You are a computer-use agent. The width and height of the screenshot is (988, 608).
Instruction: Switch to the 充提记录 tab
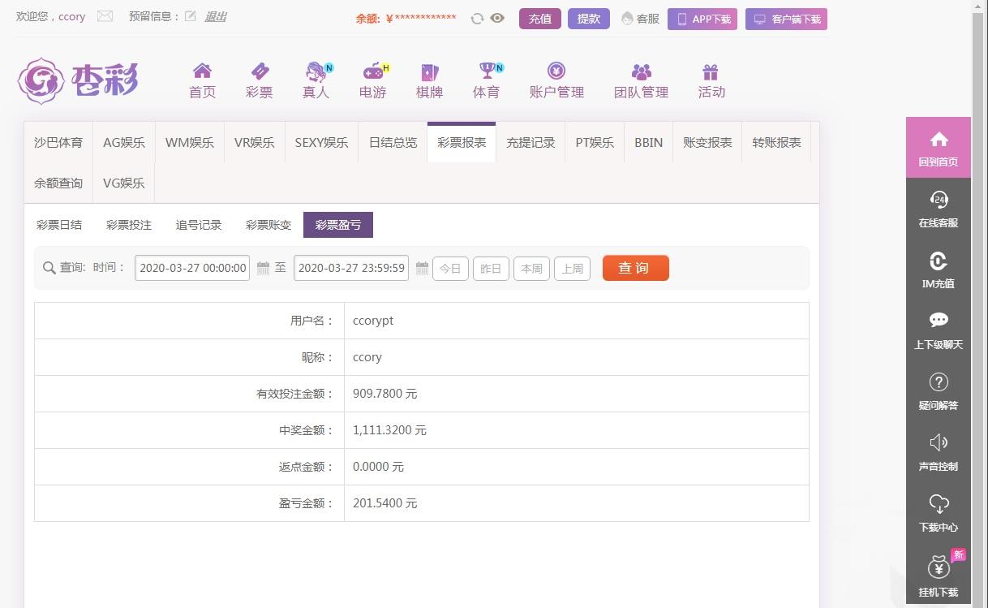pos(531,142)
